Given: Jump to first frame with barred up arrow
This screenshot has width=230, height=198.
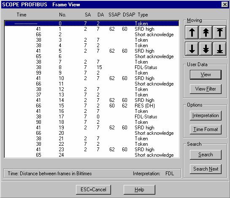Looking at the screenshot, I should [x=219, y=32].
